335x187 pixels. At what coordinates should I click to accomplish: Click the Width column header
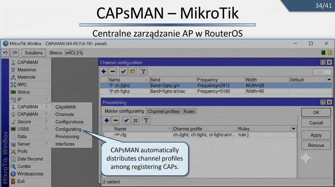[267, 80]
